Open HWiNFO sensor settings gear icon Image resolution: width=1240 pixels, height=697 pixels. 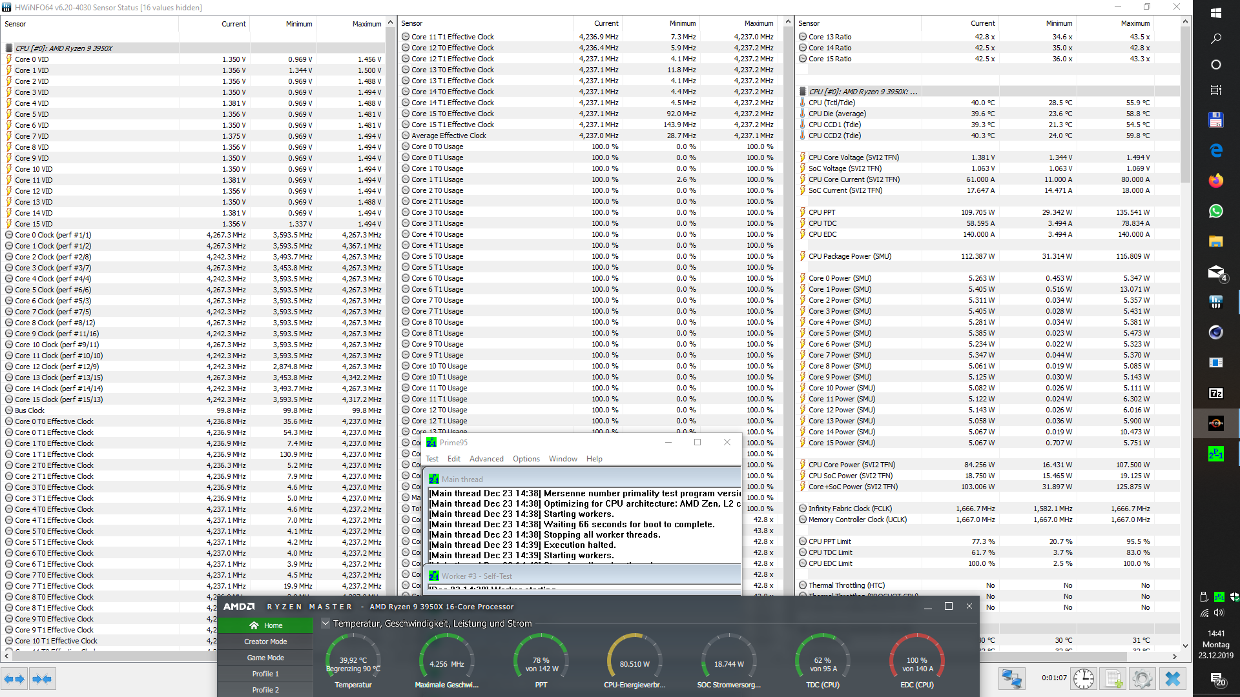(1142, 679)
